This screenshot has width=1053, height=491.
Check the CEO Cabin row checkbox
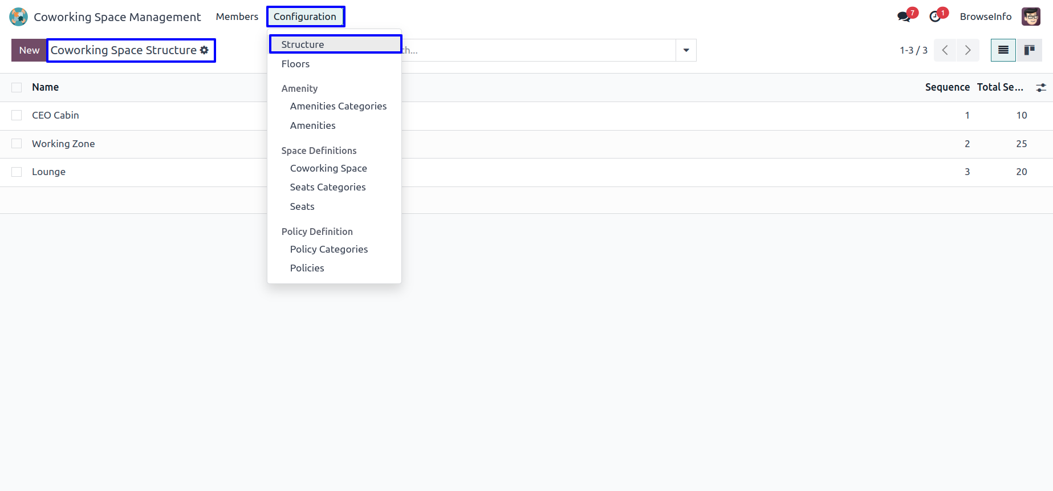point(17,115)
